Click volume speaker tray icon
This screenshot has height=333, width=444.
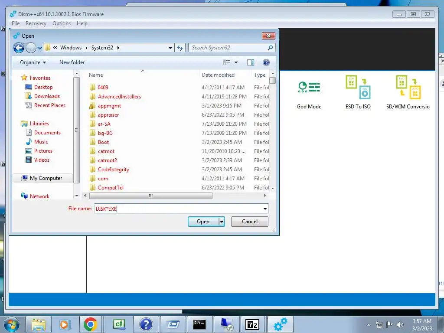click(400, 325)
